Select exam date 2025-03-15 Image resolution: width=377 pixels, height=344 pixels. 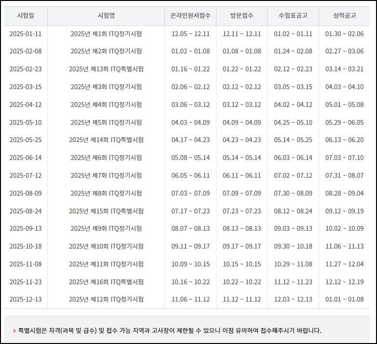(26, 87)
